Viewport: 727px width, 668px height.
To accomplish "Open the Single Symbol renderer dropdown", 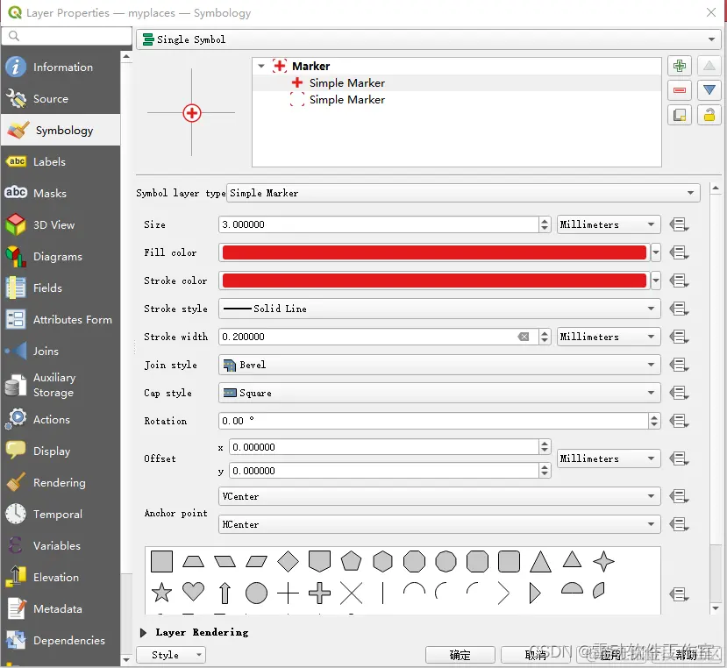I will [x=429, y=39].
